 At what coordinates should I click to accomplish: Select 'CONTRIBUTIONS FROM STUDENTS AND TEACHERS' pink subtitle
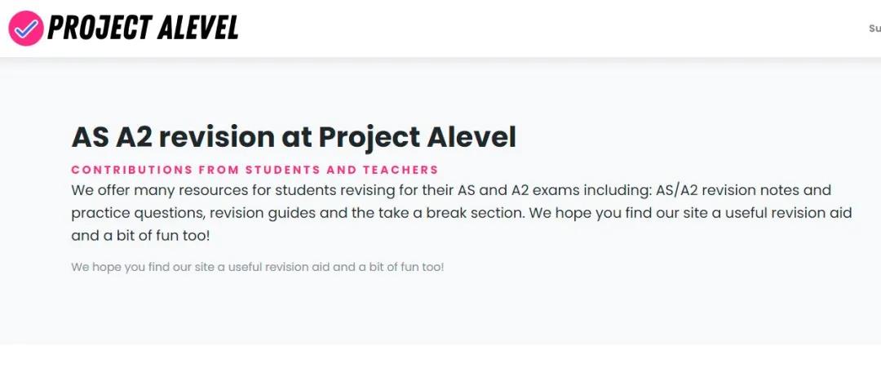255,169
